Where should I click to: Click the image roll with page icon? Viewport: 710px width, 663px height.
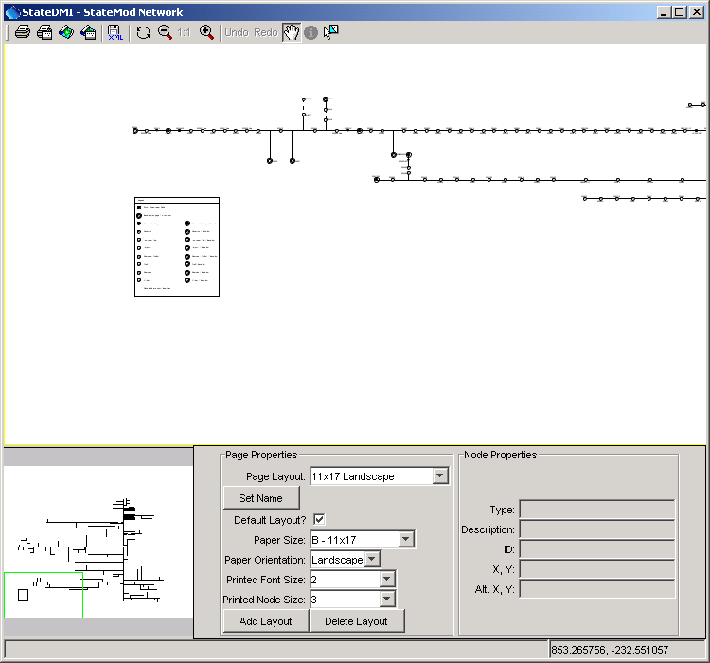(88, 32)
